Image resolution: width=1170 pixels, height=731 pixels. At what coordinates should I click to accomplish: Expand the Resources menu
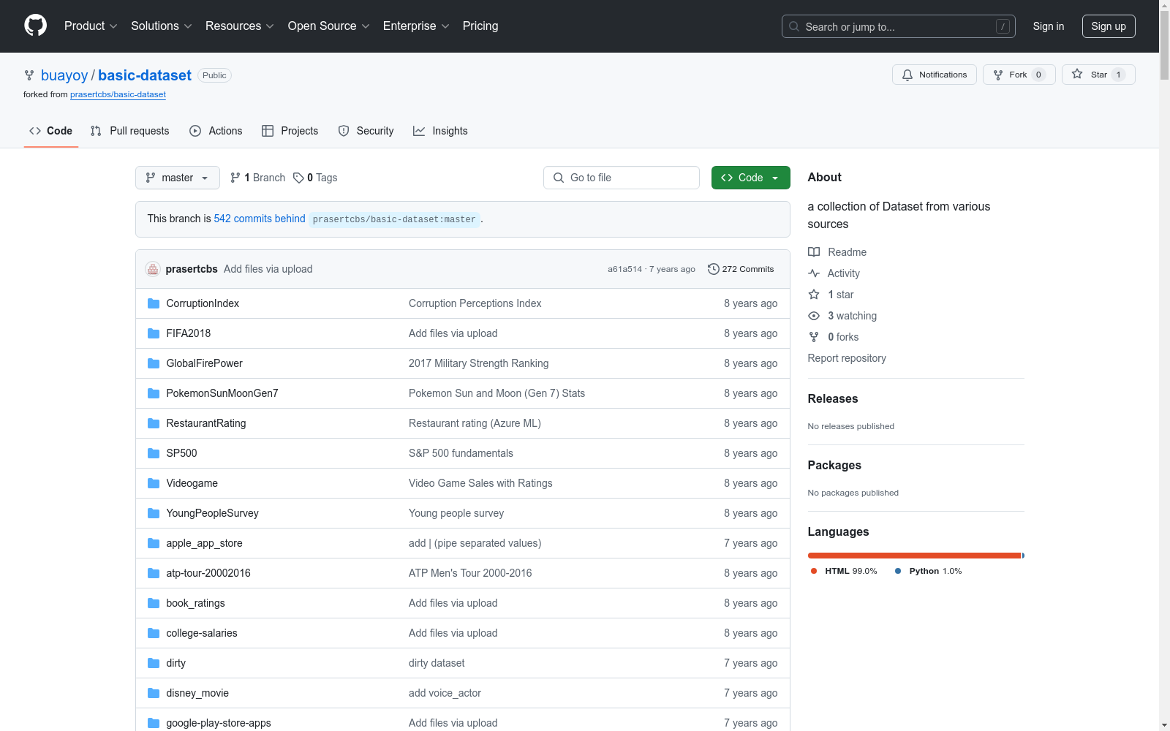point(240,26)
